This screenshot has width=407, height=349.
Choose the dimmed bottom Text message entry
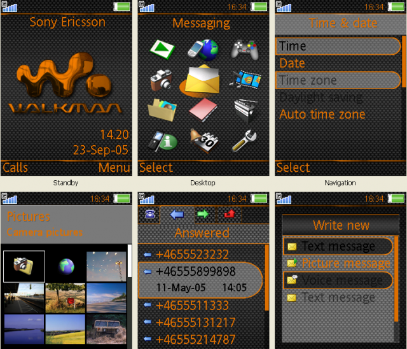338,297
